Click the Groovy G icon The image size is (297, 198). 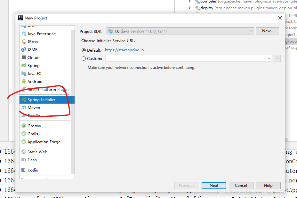coord(24,126)
